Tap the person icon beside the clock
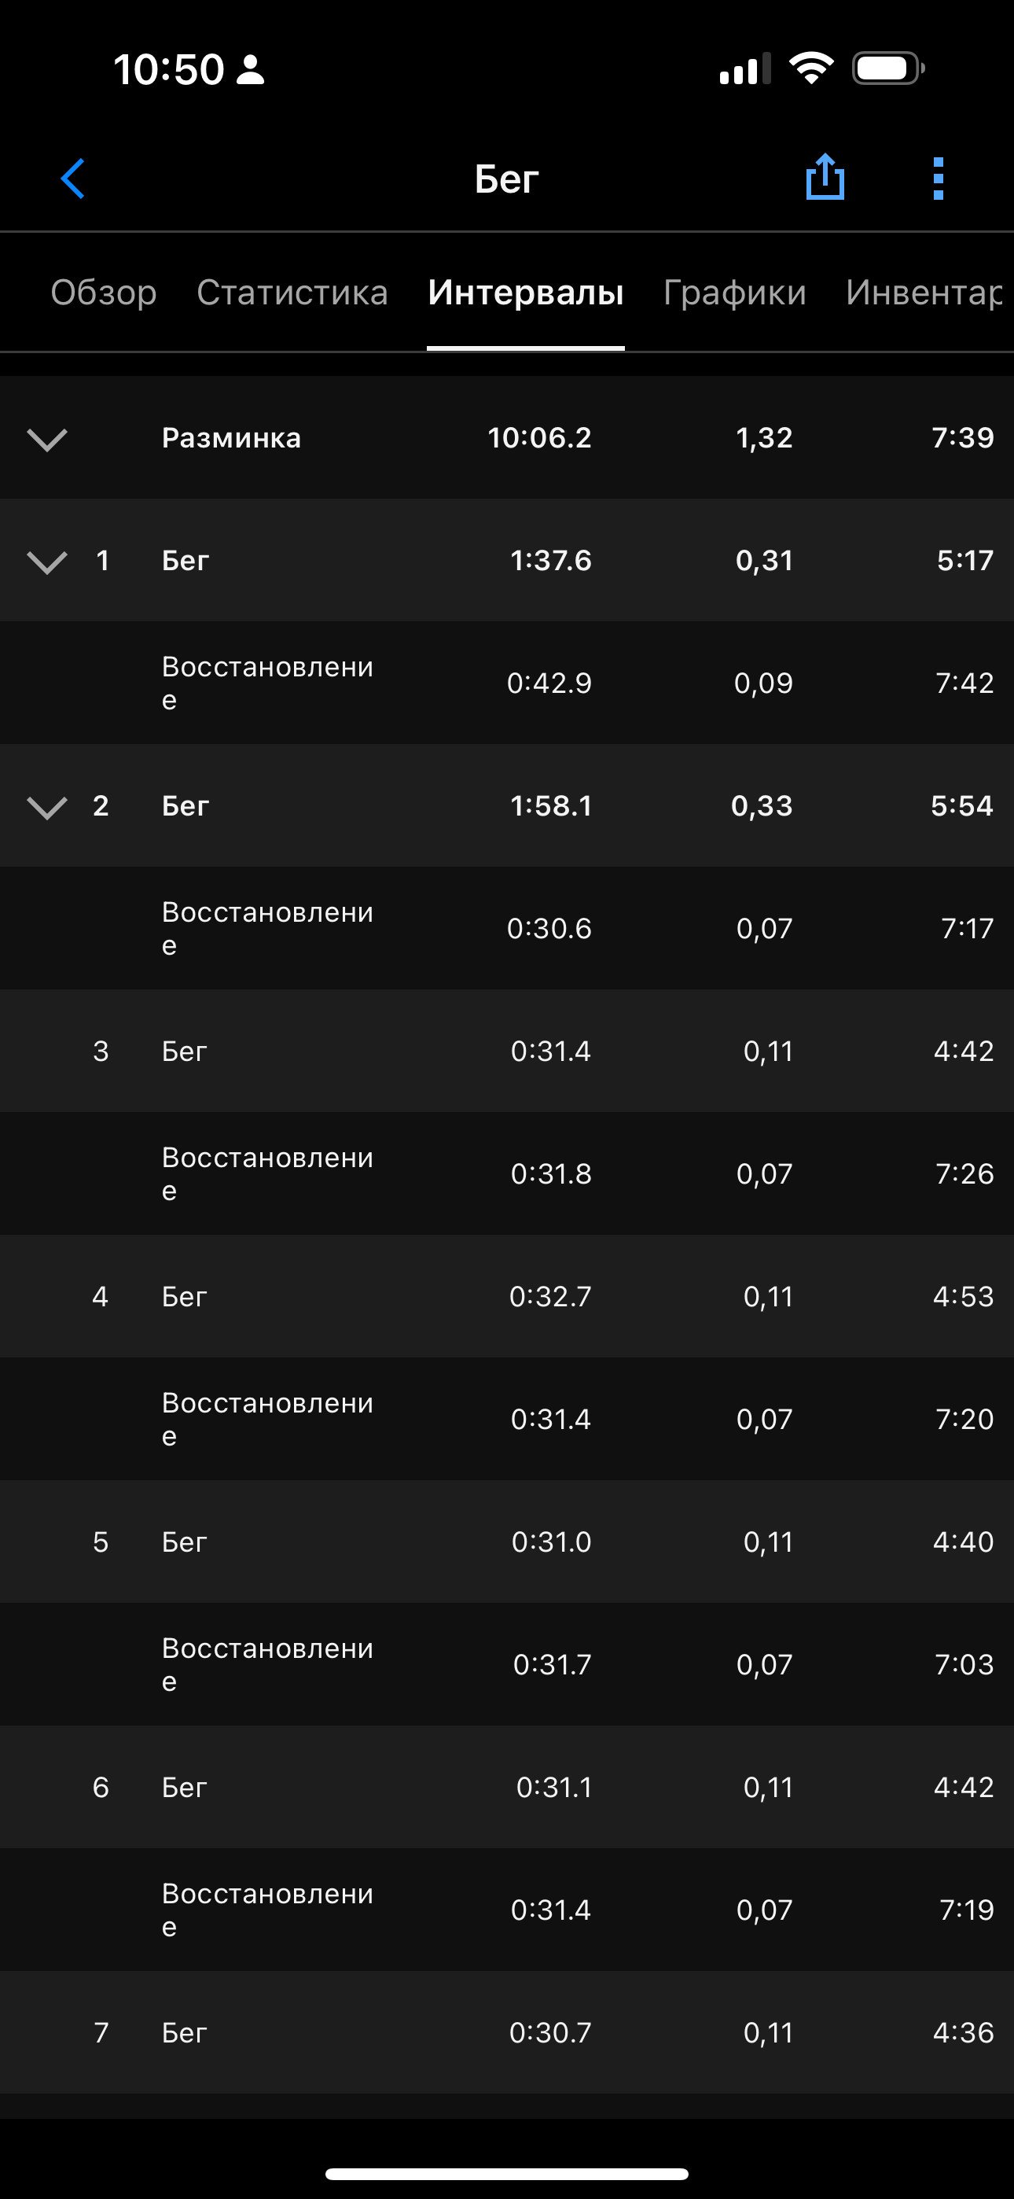The width and height of the screenshot is (1014, 2199). [250, 69]
